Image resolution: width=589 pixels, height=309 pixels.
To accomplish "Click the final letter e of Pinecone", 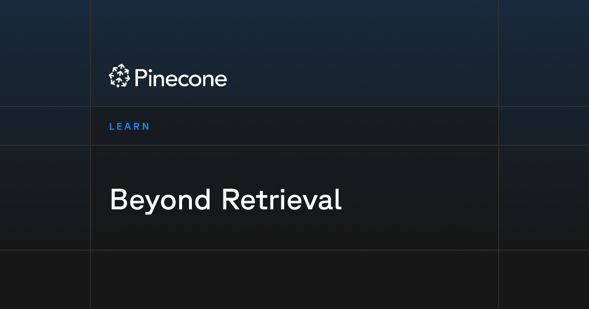I will 221,80.
